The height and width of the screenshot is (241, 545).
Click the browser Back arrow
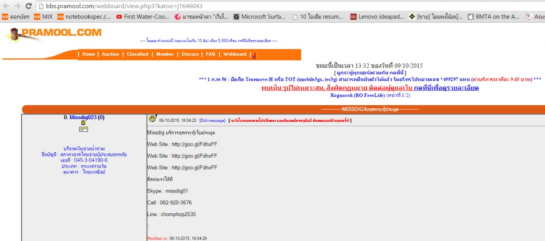point(6,6)
